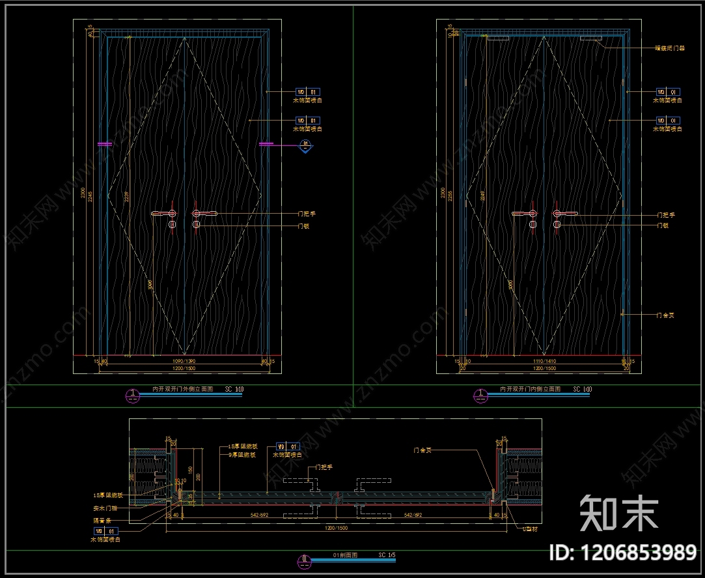Select WD 01 tag beside 15厚阻燃板 in section
Viewport: 705px width, 578px height.
(x=288, y=446)
